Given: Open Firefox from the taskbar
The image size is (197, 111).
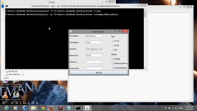Looking at the screenshot, I should pyautogui.click(x=51, y=108).
